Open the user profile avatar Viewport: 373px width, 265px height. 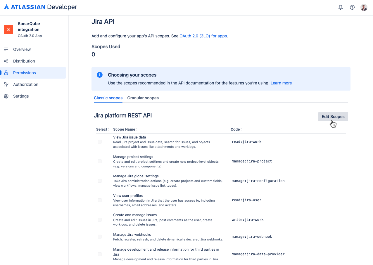[364, 7]
